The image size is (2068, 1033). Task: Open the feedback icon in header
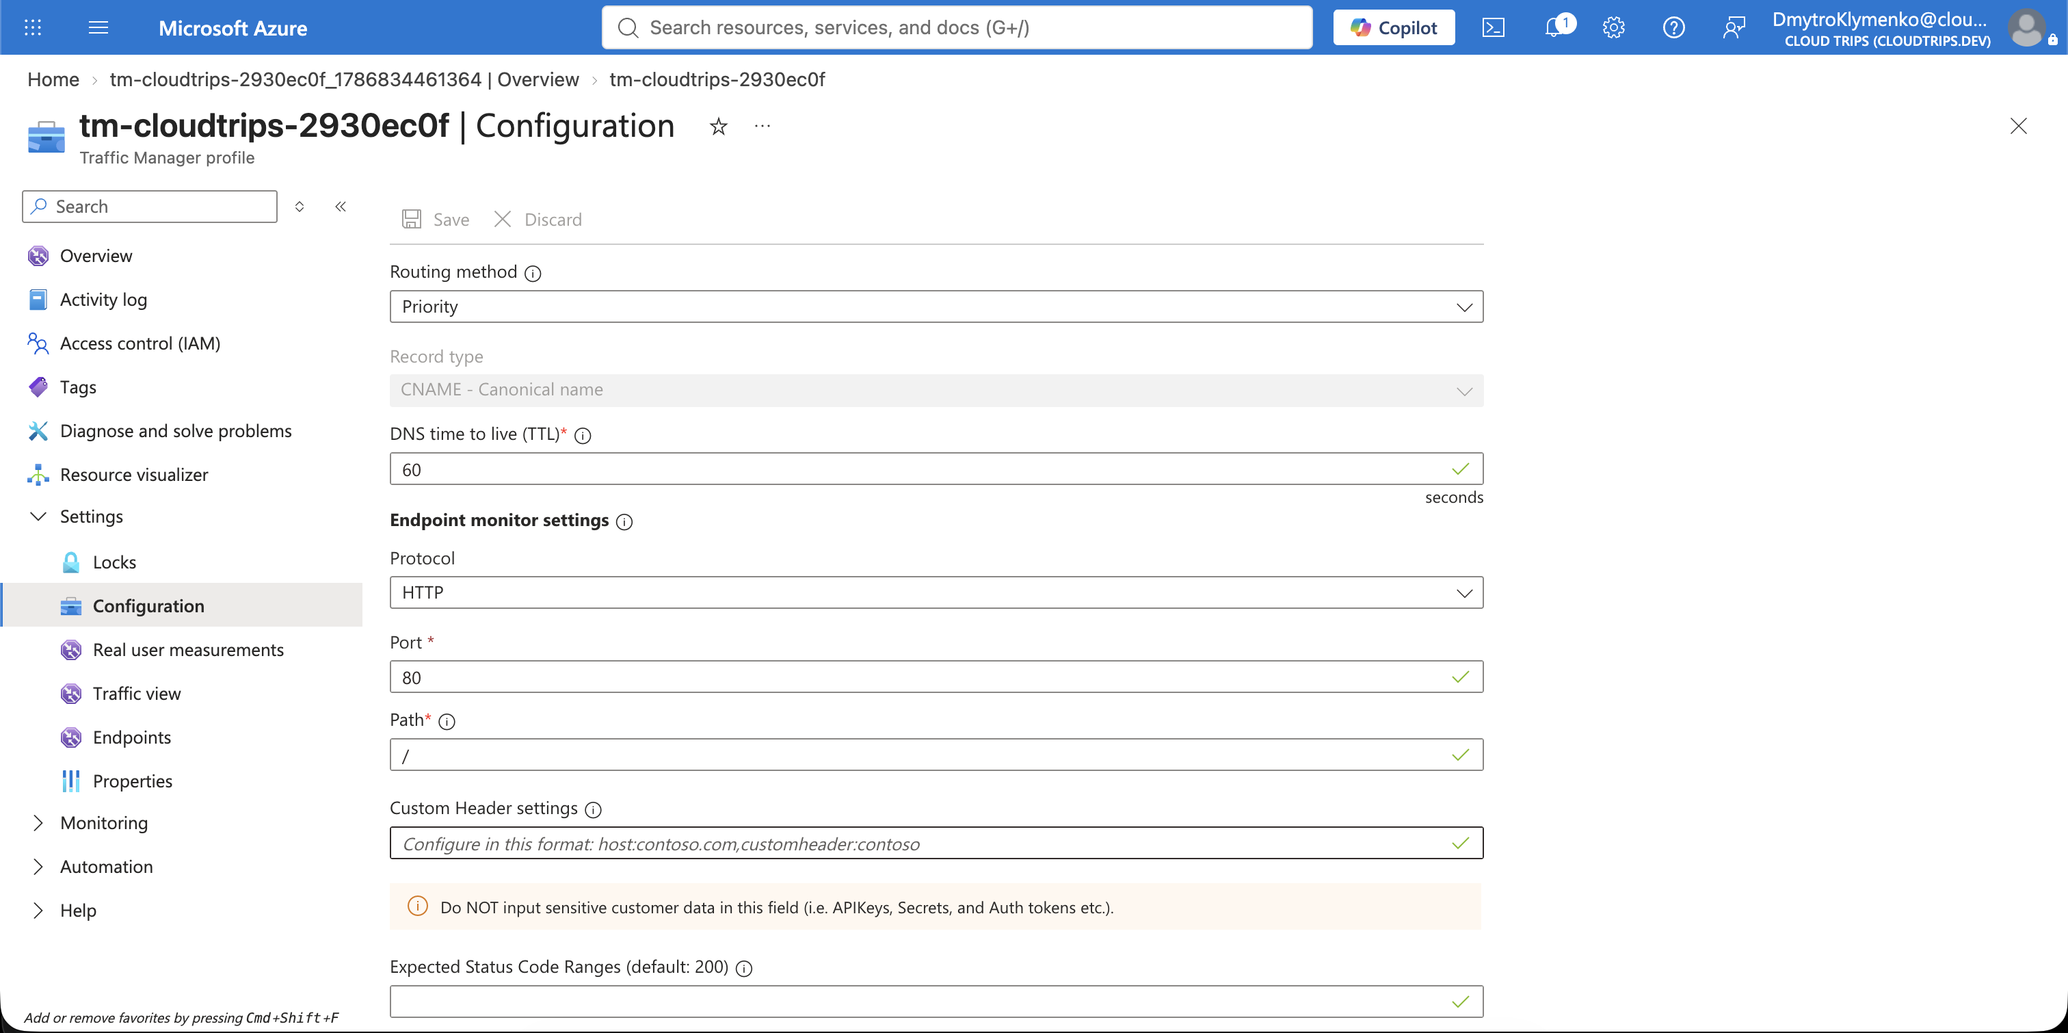click(1734, 27)
